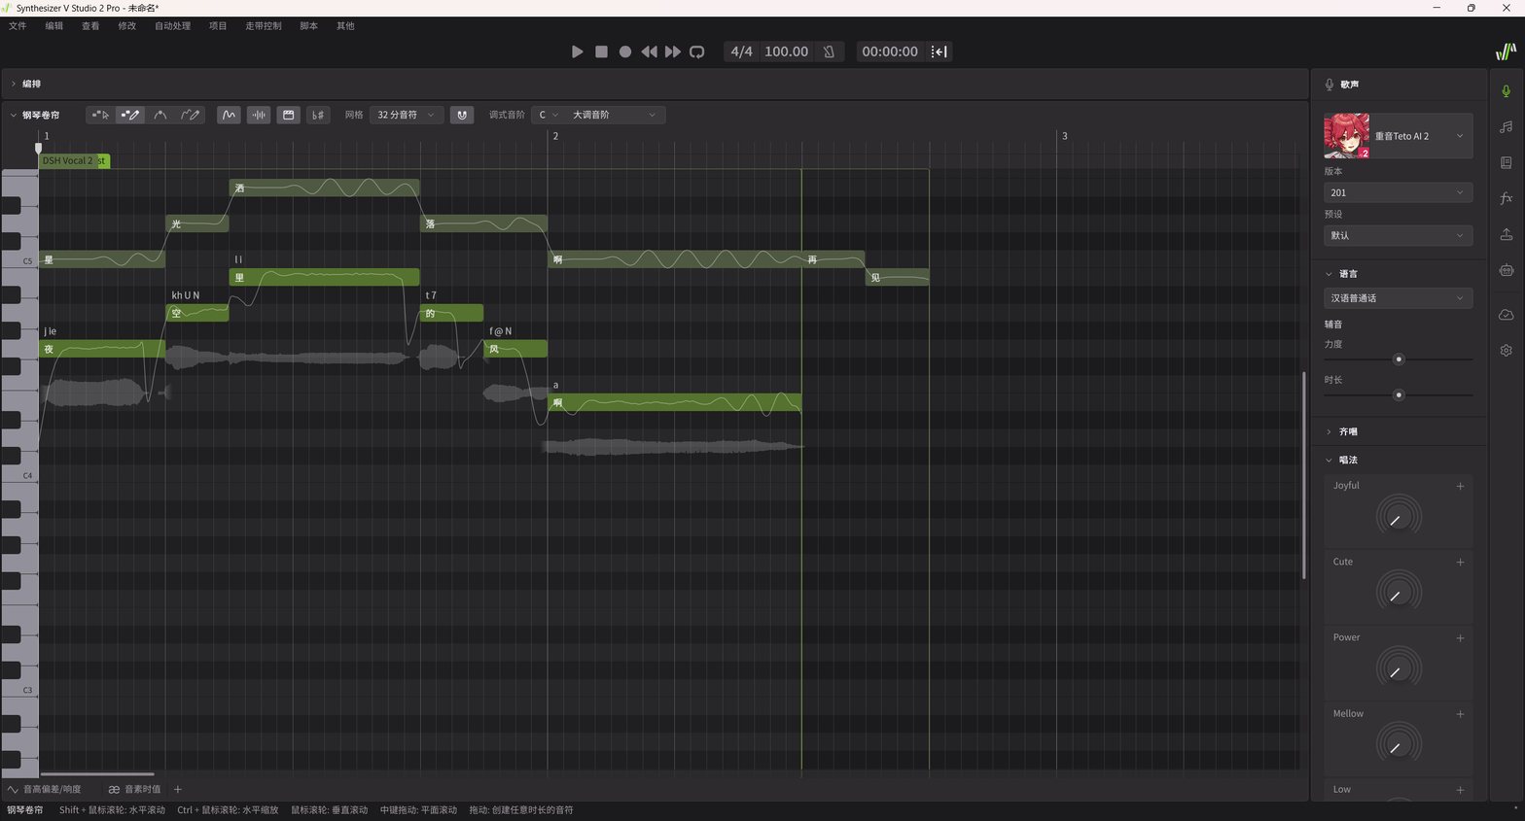
Task: Open the export/upload panel icon
Action: pyautogui.click(x=1506, y=234)
